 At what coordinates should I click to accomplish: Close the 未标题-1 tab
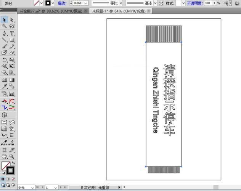tap(148, 11)
